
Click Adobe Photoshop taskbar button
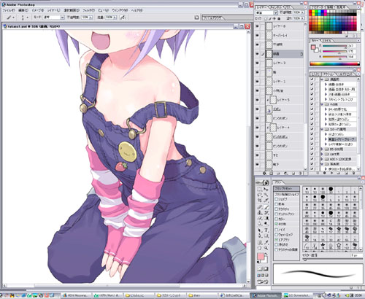(266, 295)
